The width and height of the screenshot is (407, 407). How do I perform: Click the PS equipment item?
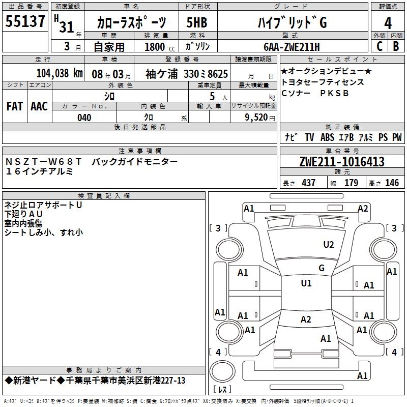(x=383, y=137)
